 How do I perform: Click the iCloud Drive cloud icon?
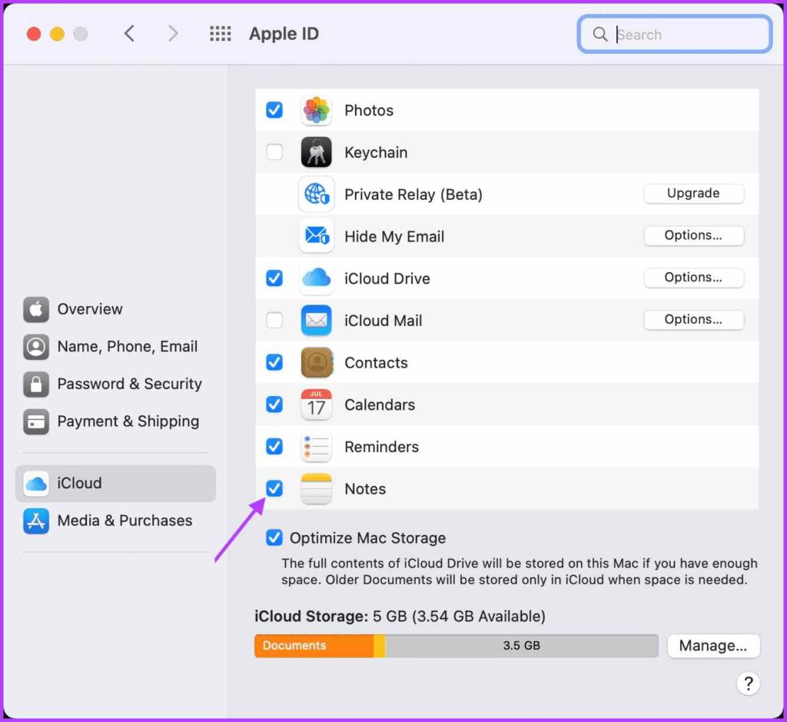(x=316, y=278)
